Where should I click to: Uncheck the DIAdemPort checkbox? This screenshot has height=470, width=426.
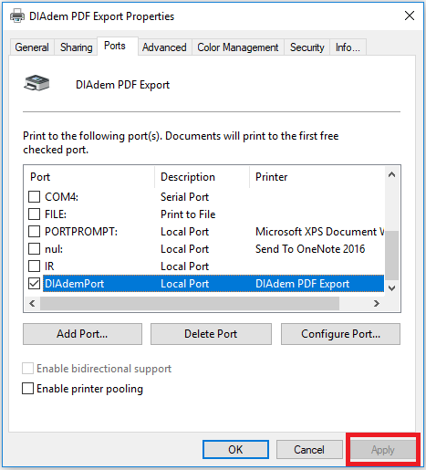coord(34,284)
